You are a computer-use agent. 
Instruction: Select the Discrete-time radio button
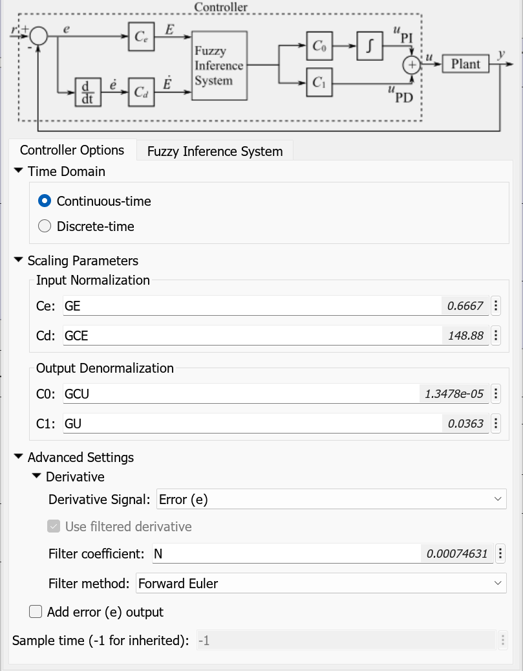coord(45,226)
